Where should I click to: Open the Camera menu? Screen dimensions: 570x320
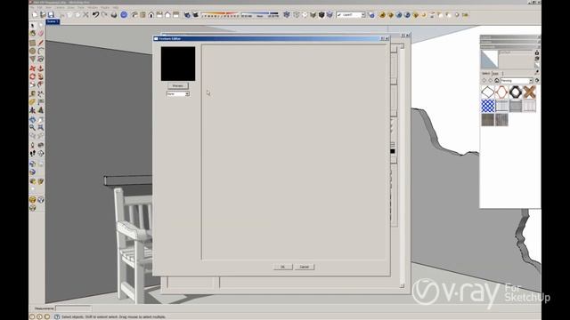(60, 7)
